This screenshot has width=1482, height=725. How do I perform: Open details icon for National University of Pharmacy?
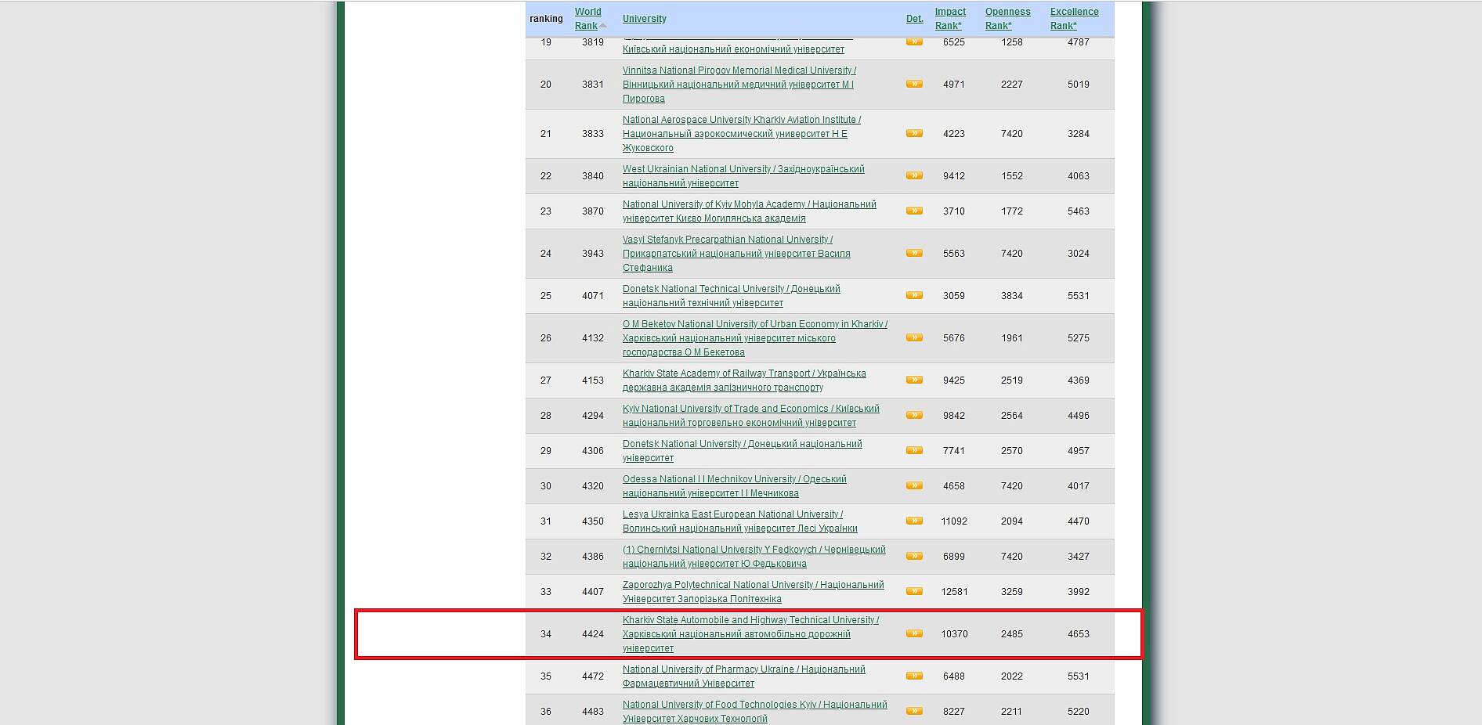click(914, 676)
